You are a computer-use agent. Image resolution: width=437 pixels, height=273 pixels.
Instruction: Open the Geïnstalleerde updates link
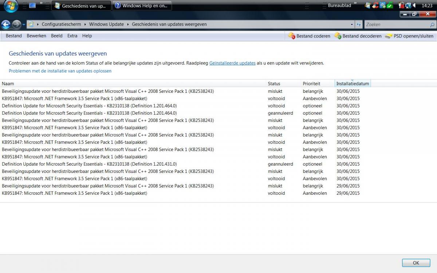[x=232, y=63]
